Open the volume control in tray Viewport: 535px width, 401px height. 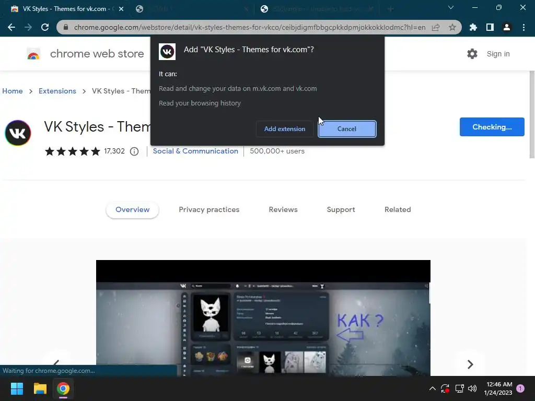click(x=472, y=388)
